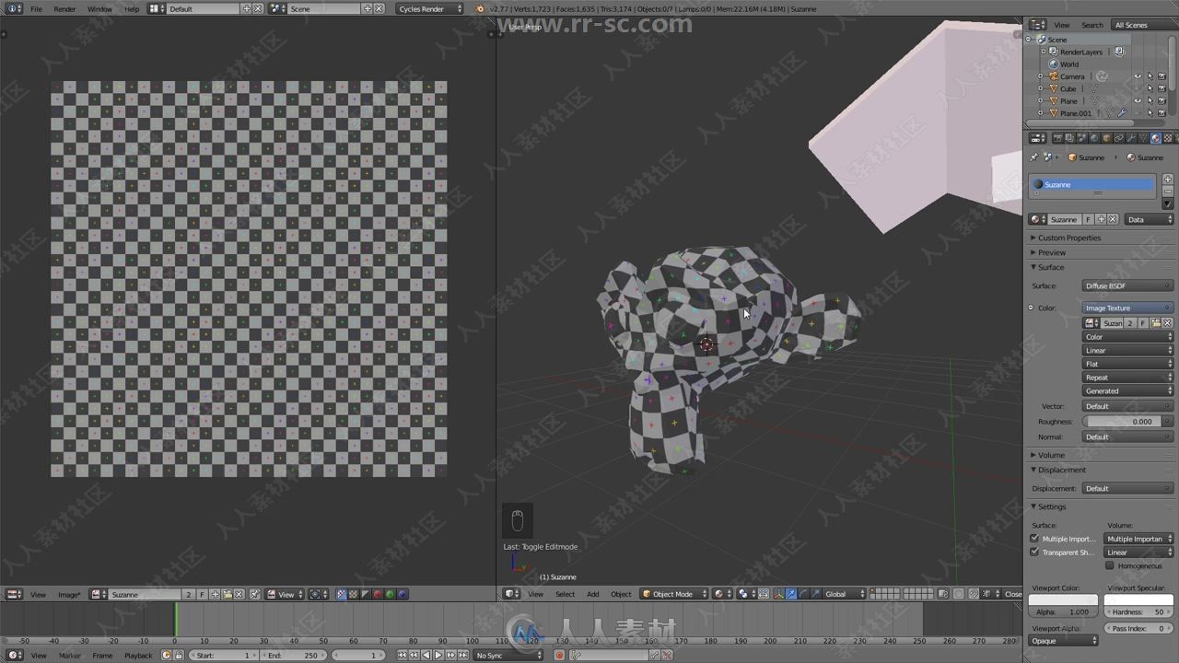This screenshot has height=663, width=1179.
Task: Select translate manipulator arrow icon
Action: coord(791,594)
